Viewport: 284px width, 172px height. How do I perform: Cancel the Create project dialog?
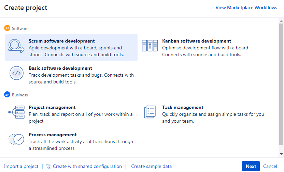point(270,167)
